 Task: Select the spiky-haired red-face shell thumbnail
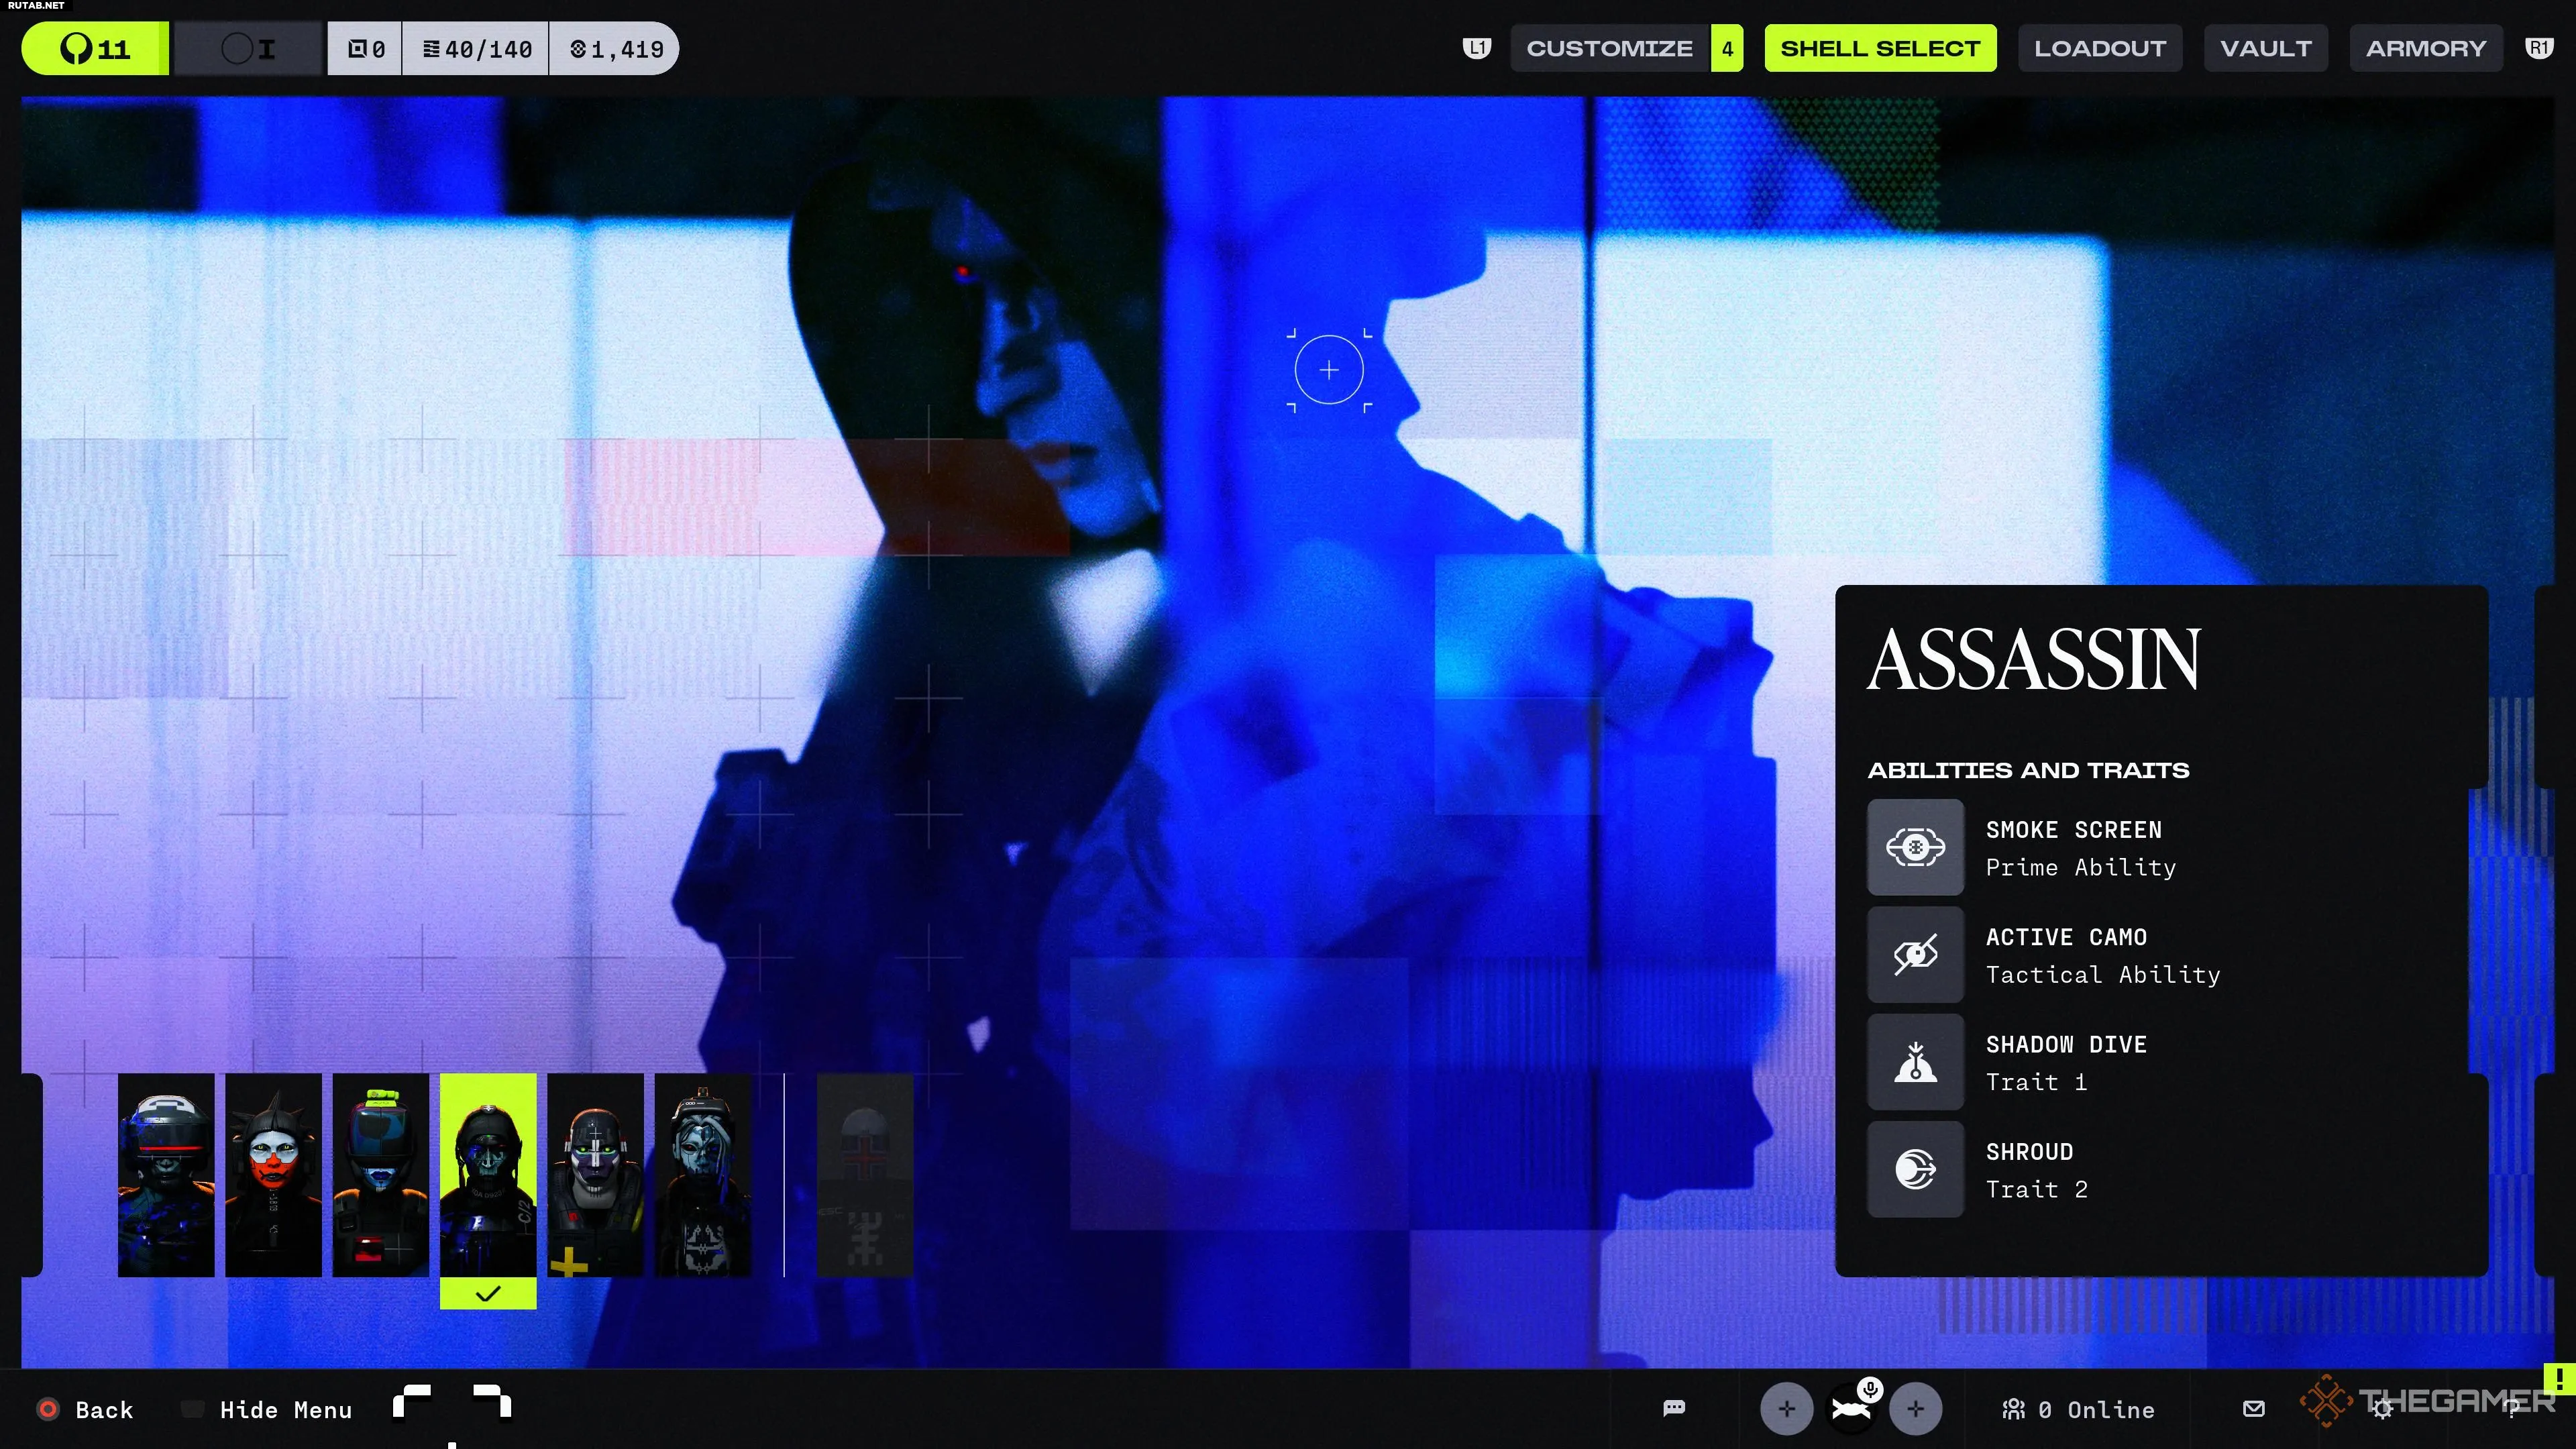tap(273, 1174)
